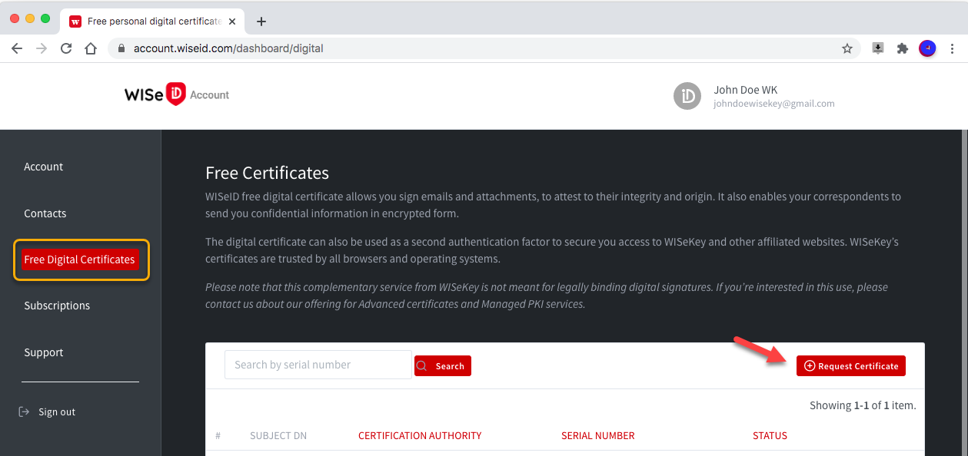Bookmark this page with the star icon
This screenshot has width=968, height=456.
coord(847,48)
